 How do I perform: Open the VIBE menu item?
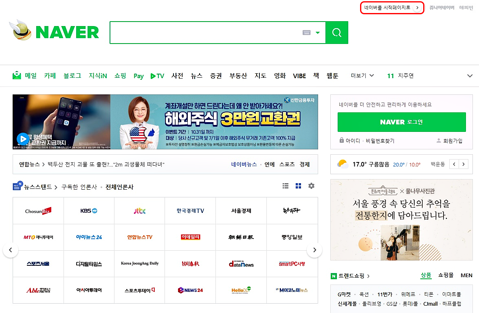(299, 76)
